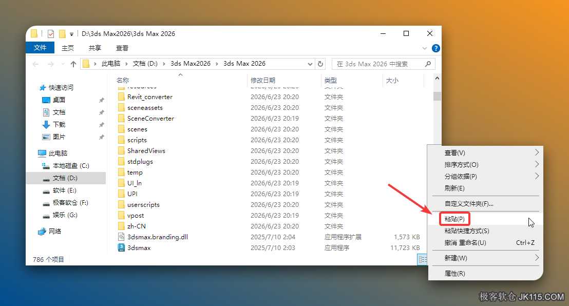This screenshot has width=569, height=306.
Task: Select the SceneConverter folder icon
Action: pos(121,118)
